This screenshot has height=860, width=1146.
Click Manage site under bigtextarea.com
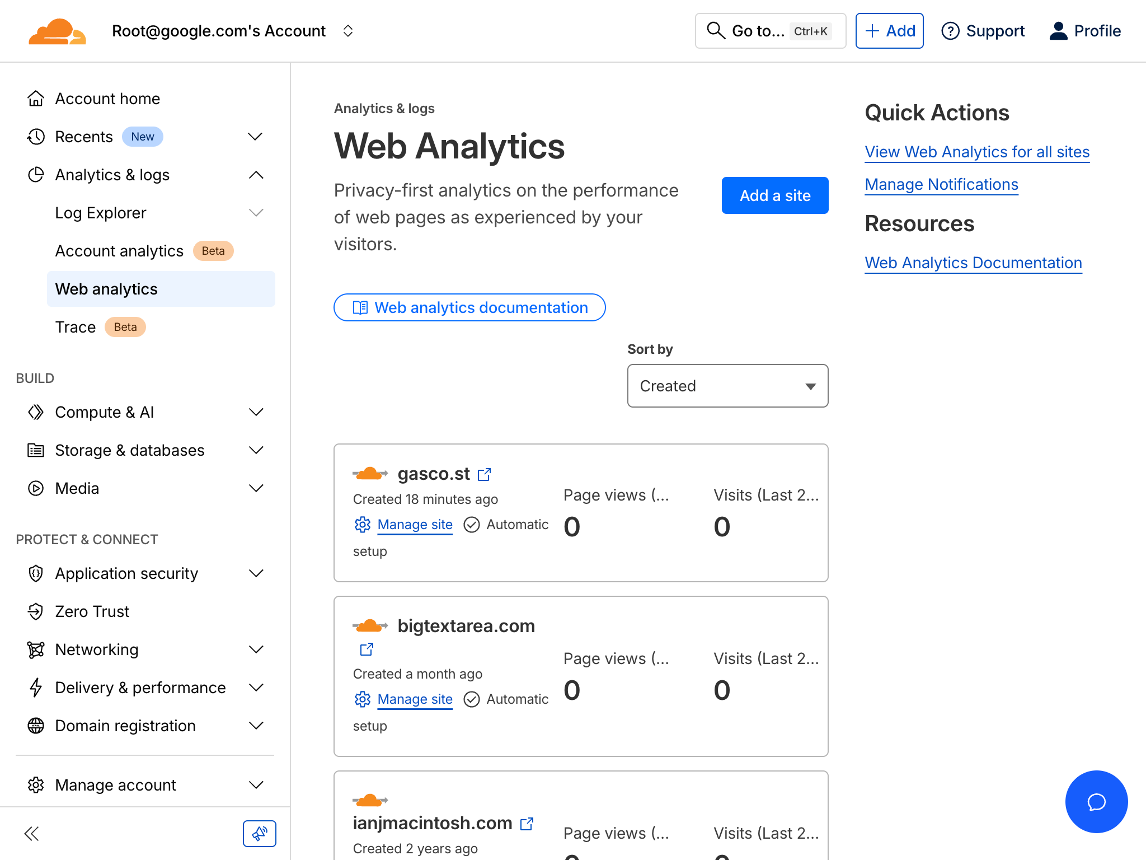[x=415, y=699]
